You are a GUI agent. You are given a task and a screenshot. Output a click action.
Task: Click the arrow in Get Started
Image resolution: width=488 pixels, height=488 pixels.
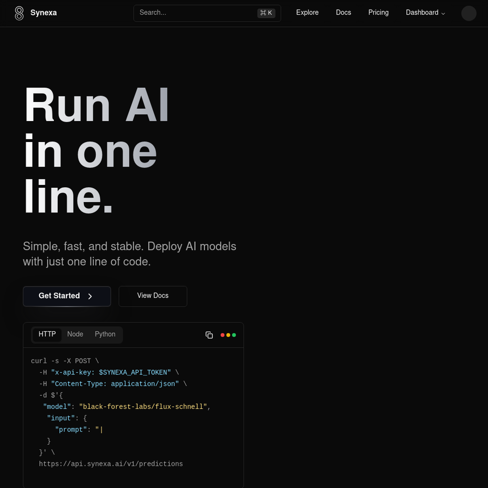(90, 296)
